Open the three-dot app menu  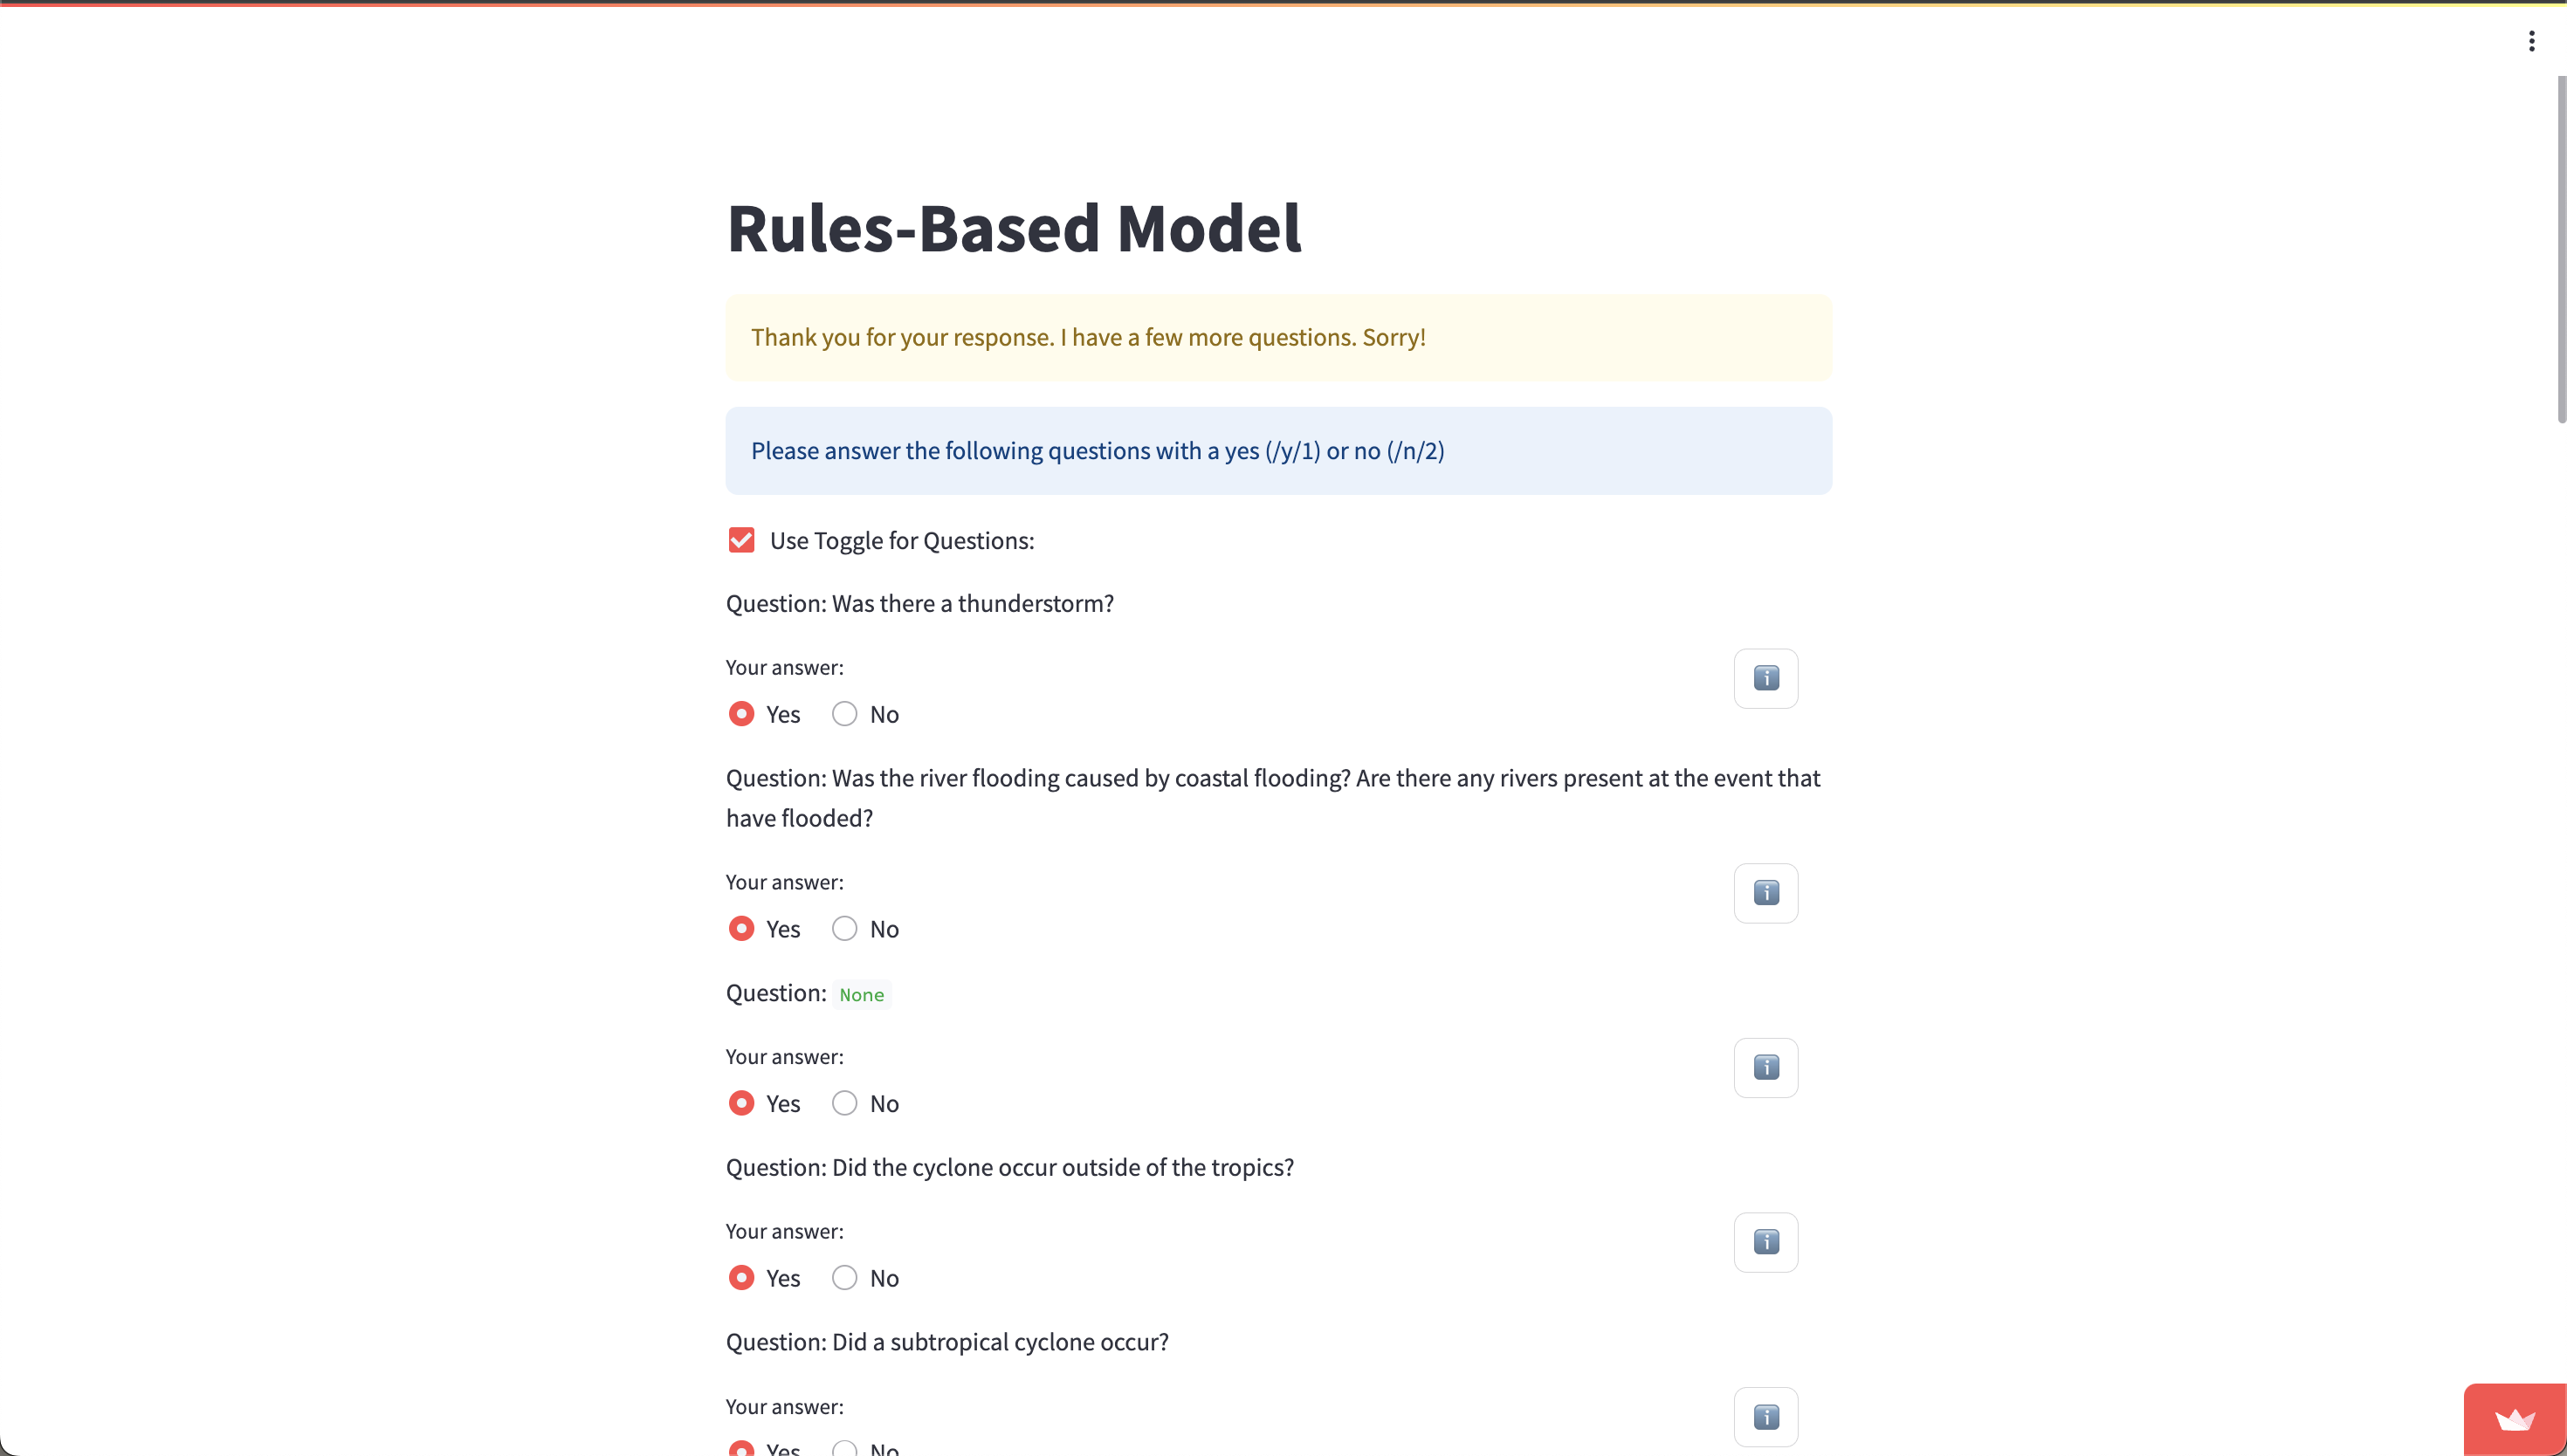pyautogui.click(x=2531, y=41)
